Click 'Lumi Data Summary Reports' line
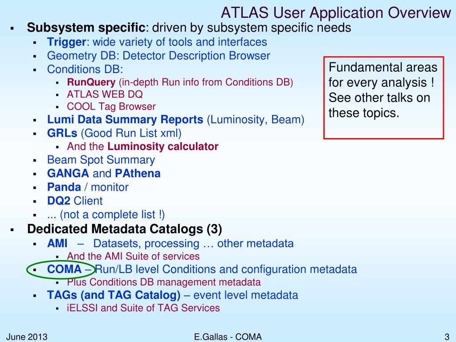456x342 pixels. click(175, 119)
